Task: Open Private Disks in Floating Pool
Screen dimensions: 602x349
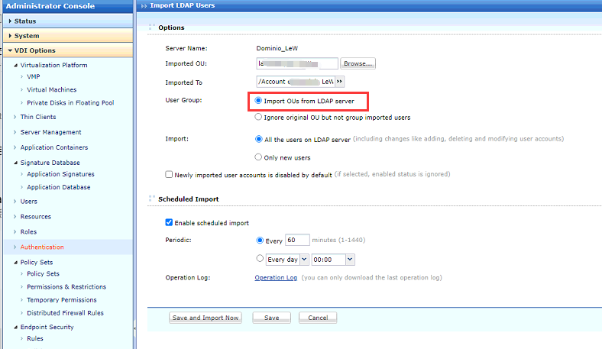Action: pos(70,102)
